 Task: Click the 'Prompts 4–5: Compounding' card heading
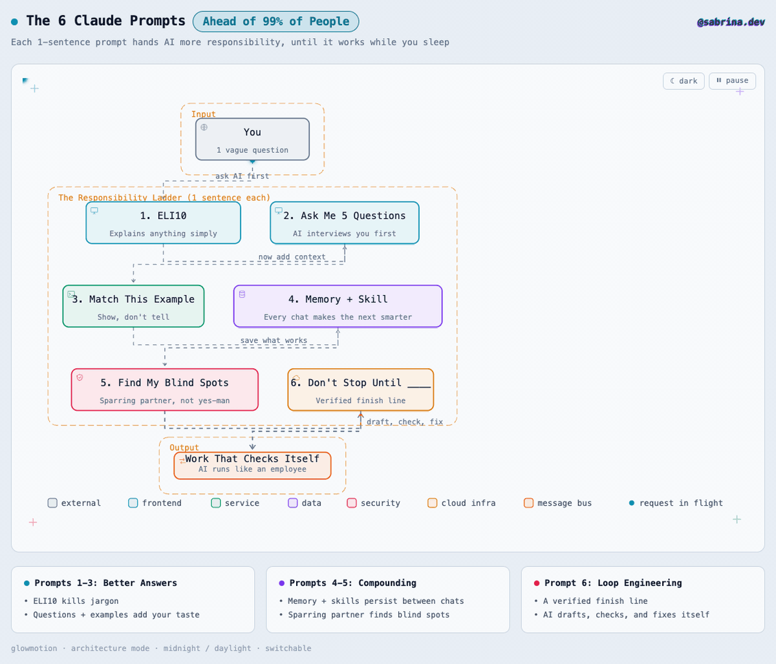click(353, 583)
